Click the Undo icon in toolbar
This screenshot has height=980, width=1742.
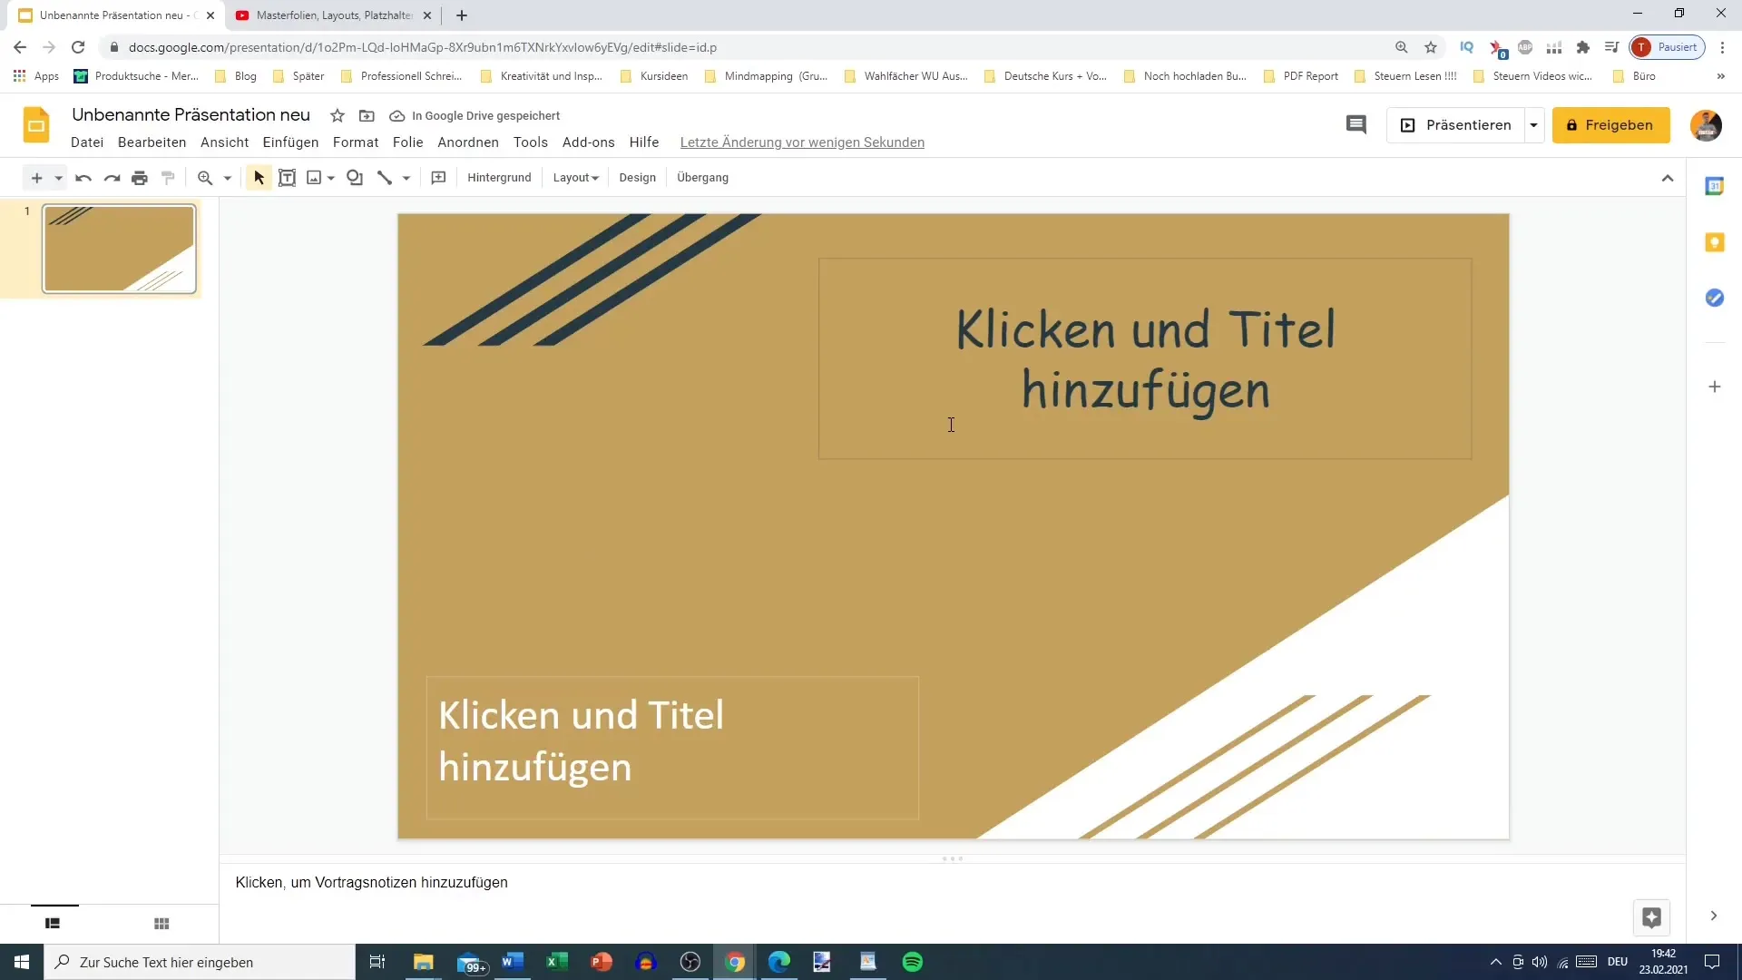[x=80, y=177]
